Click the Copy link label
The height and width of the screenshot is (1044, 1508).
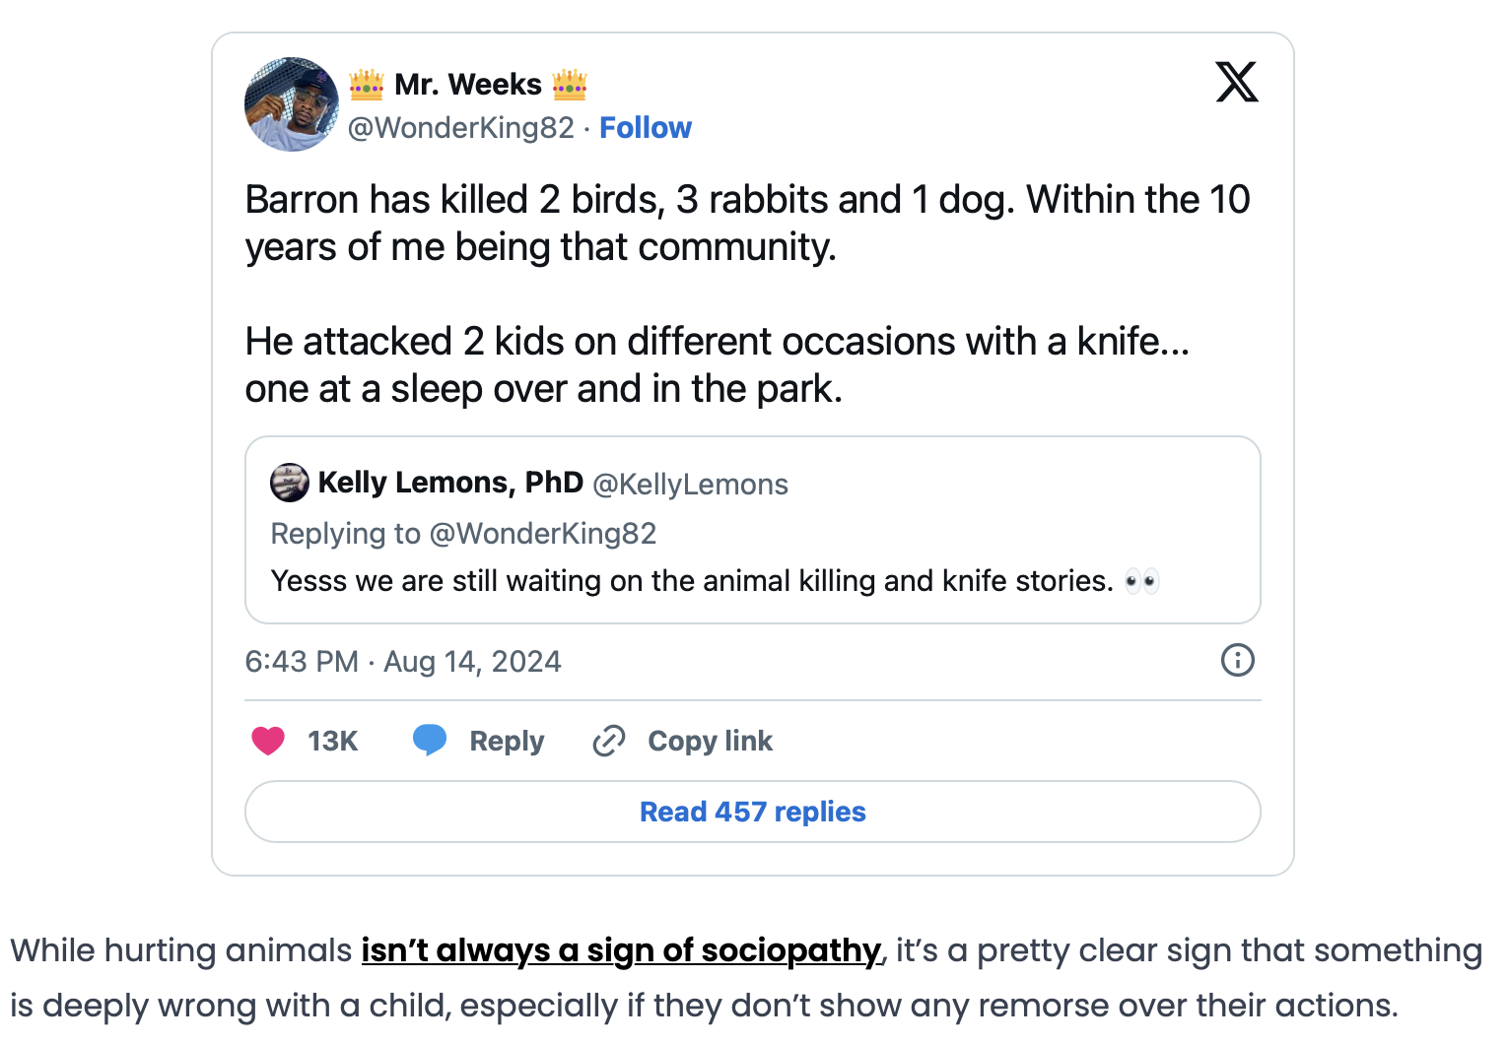(710, 741)
